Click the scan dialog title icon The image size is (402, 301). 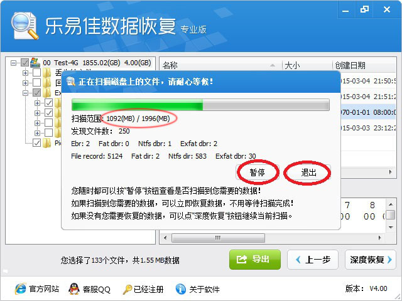tap(70, 82)
